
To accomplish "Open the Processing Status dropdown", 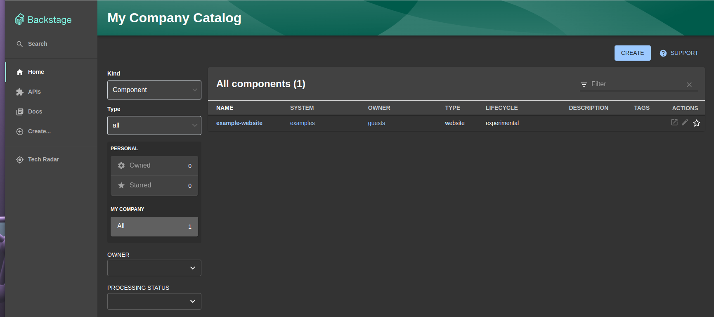I will [154, 301].
